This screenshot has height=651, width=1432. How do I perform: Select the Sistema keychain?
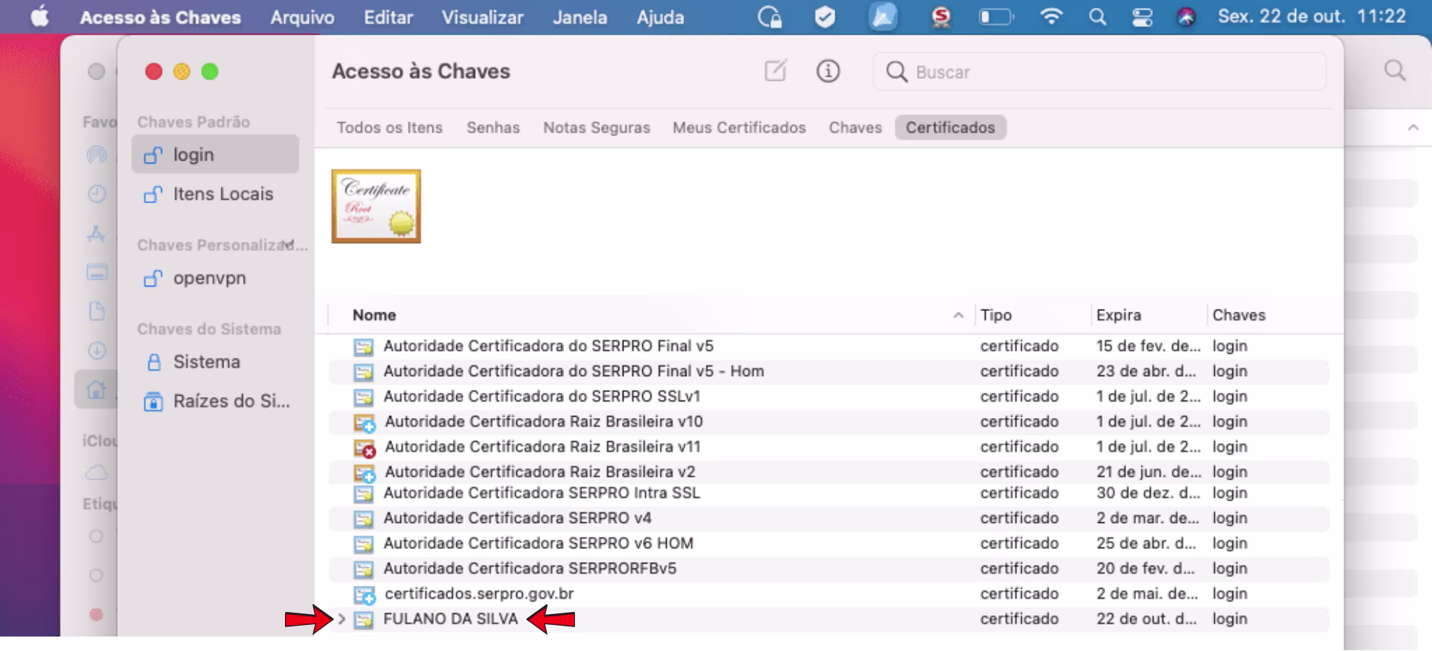tap(216, 362)
